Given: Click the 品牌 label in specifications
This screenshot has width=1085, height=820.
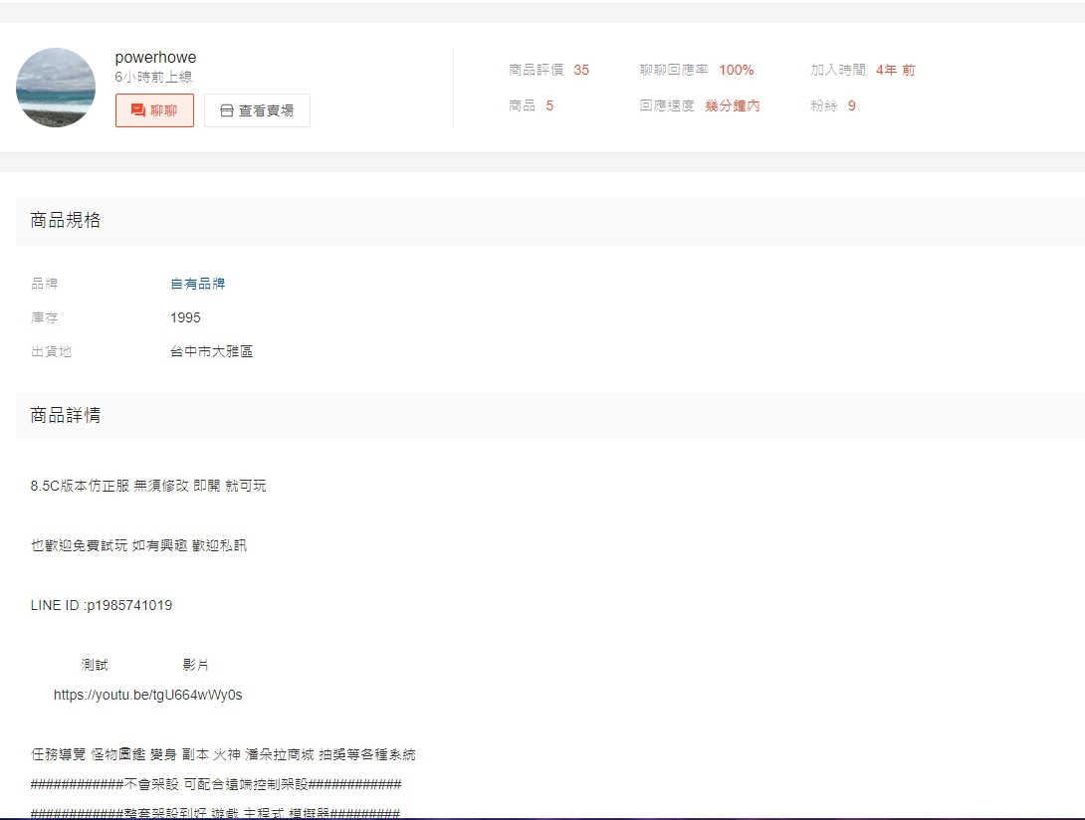Looking at the screenshot, I should (x=44, y=284).
